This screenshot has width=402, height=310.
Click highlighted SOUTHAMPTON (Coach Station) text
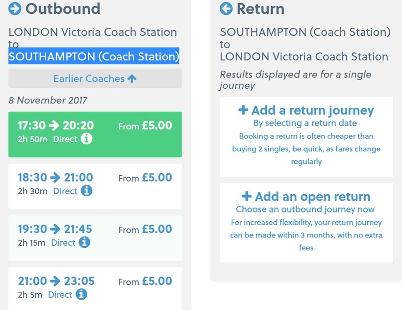94,56
